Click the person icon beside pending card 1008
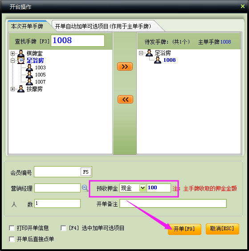Image resolution: width=249 pixels, height=251 pixels. click(158, 60)
